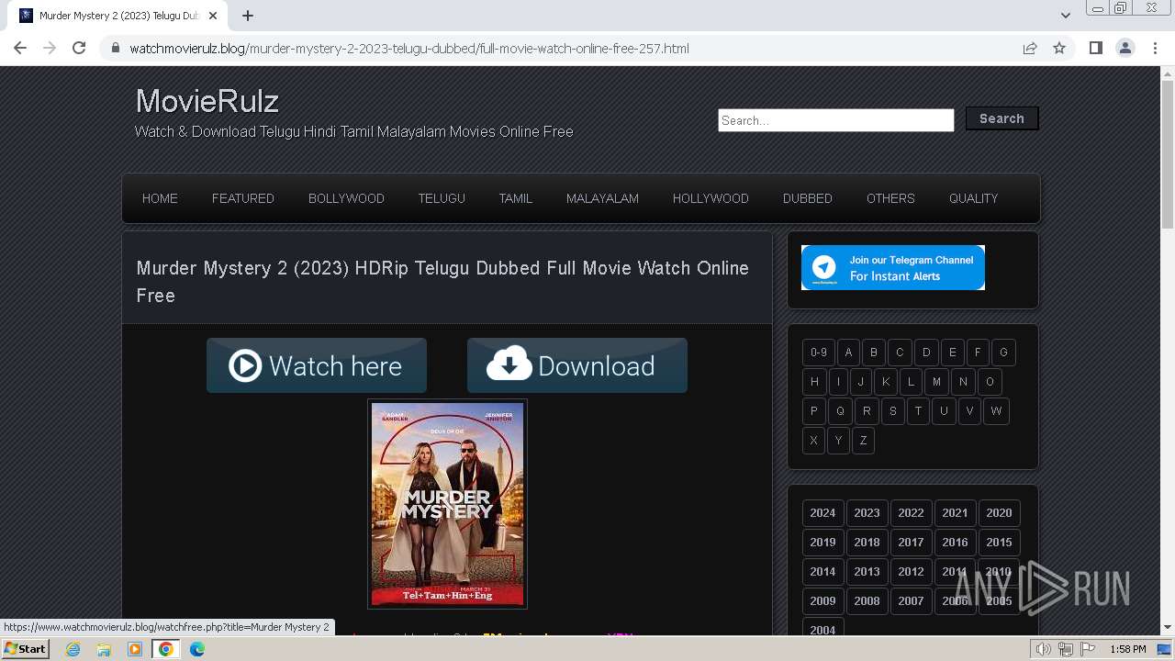Open the media player taskbar icon
Screen dimensions: 1175x661
(x=135, y=649)
